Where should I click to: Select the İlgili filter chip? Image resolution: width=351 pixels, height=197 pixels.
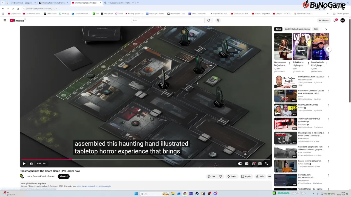pyautogui.click(x=316, y=29)
